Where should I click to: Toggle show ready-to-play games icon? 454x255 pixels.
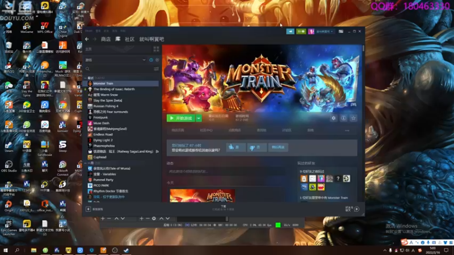[x=157, y=60]
